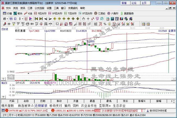Select the P四方形 tool

40,14
